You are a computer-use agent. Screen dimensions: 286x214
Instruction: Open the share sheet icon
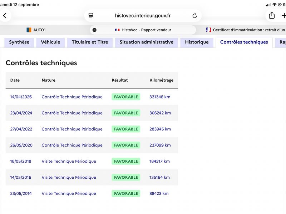click(x=272, y=15)
